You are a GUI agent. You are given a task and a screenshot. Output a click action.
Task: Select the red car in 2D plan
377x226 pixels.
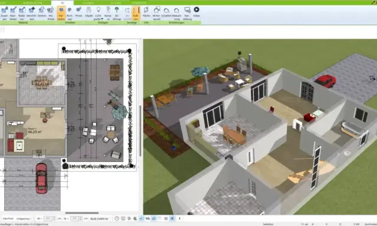tap(41, 178)
